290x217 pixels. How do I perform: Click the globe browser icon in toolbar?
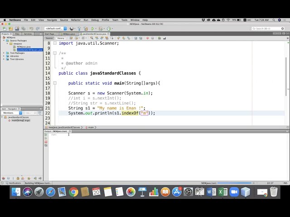pyautogui.click(x=72, y=28)
